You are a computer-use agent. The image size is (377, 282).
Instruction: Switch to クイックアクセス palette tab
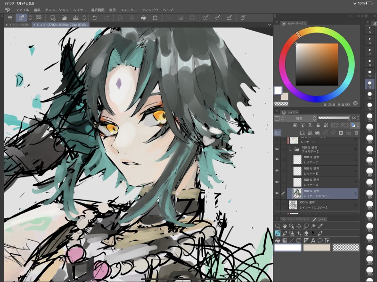(295, 219)
